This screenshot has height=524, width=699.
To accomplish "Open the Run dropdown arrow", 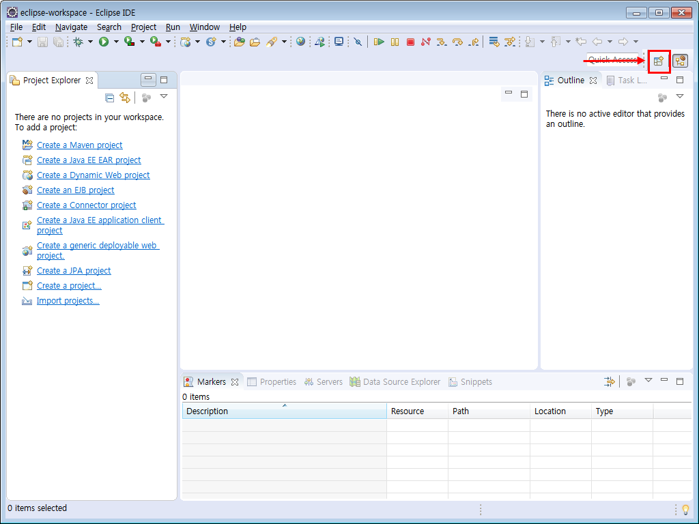I will click(116, 42).
